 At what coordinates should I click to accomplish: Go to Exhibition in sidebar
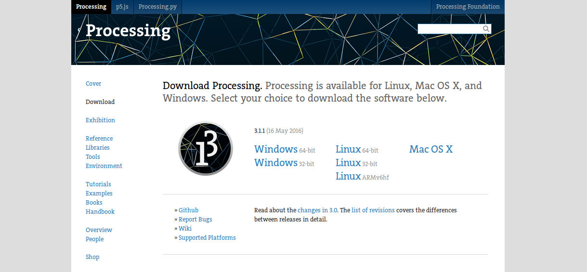click(100, 120)
